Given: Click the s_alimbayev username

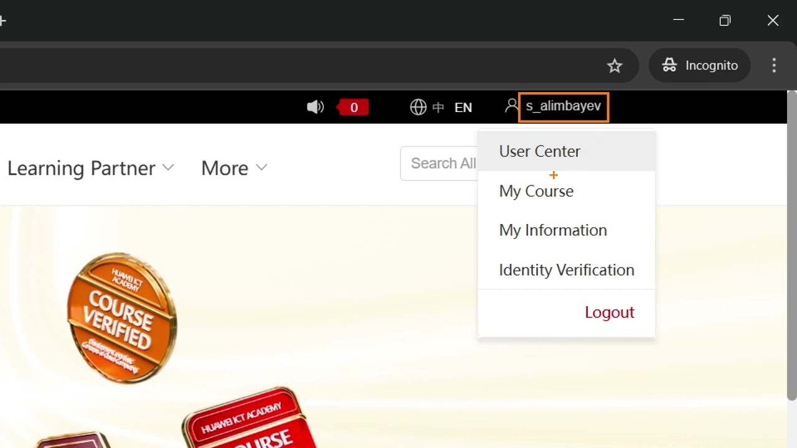Looking at the screenshot, I should click(x=564, y=106).
